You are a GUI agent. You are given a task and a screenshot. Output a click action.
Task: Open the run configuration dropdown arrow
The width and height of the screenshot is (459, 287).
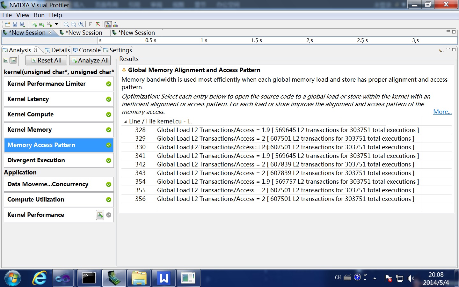pyautogui.click(x=56, y=24)
